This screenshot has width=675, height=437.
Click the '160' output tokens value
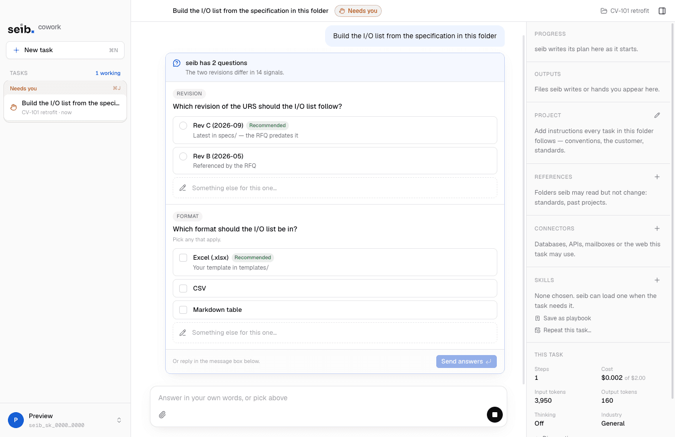coord(607,401)
